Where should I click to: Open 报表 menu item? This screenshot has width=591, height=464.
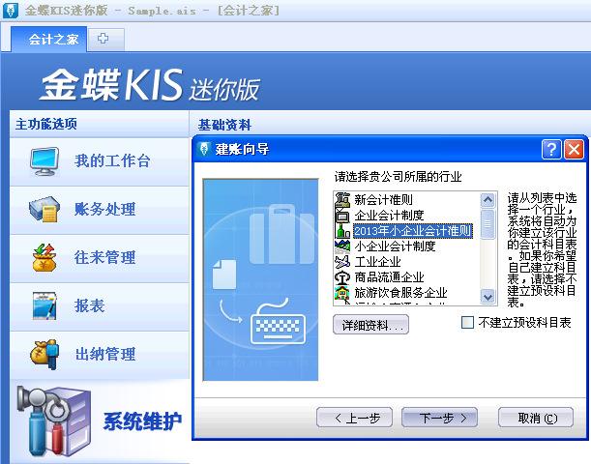click(x=100, y=306)
